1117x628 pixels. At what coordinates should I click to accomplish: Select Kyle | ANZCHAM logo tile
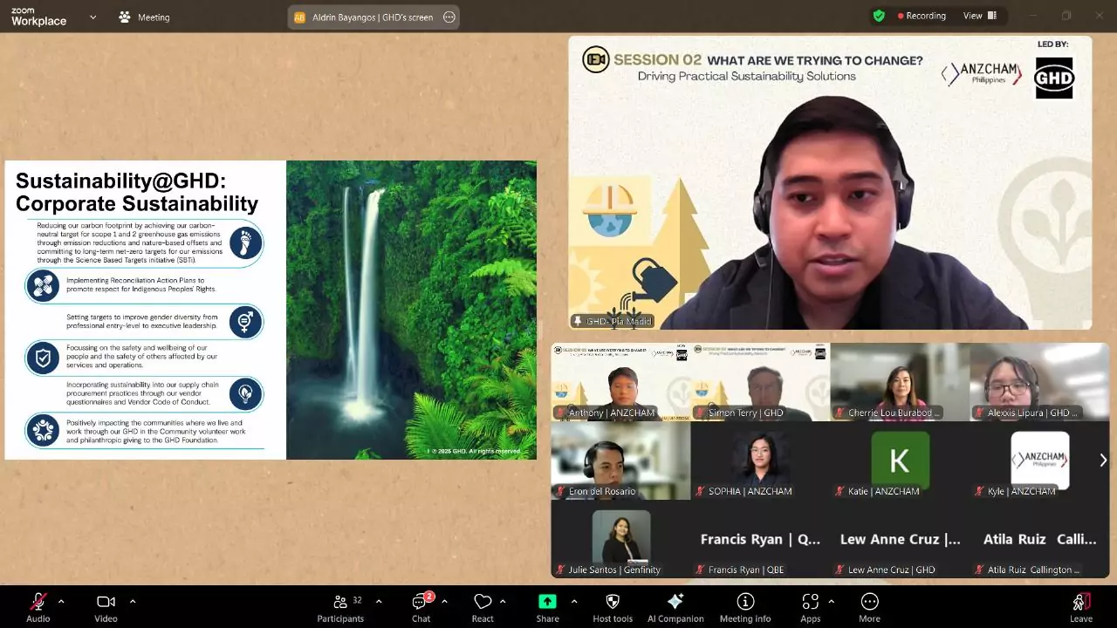click(x=1039, y=461)
